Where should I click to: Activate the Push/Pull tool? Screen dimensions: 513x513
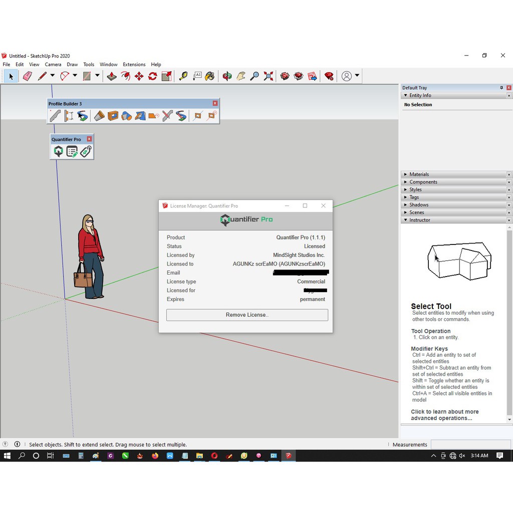tap(112, 76)
